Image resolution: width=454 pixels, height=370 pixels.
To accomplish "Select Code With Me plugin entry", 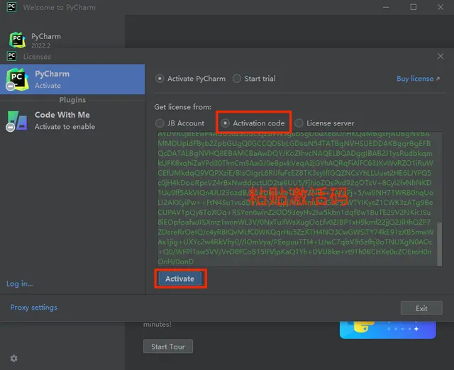I will 72,121.
